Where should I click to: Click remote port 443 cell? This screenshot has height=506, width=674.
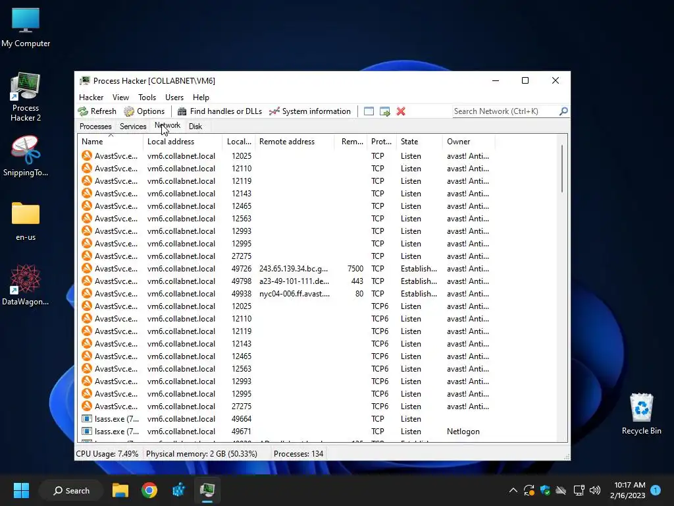(357, 281)
